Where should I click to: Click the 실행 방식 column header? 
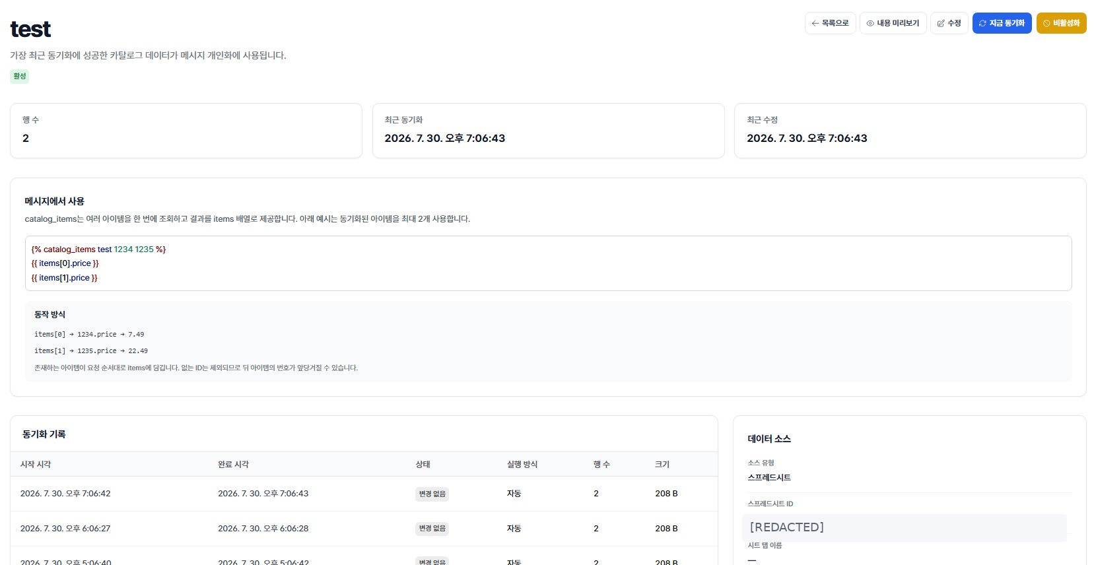(522, 465)
